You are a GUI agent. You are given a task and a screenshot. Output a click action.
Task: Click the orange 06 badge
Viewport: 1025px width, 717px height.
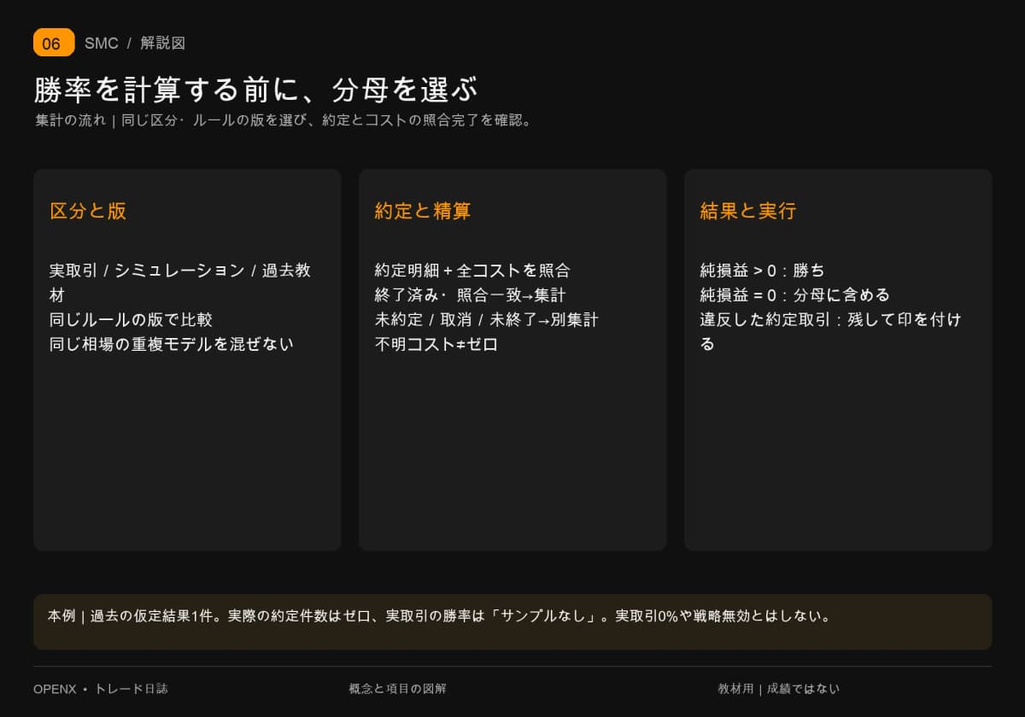[54, 43]
